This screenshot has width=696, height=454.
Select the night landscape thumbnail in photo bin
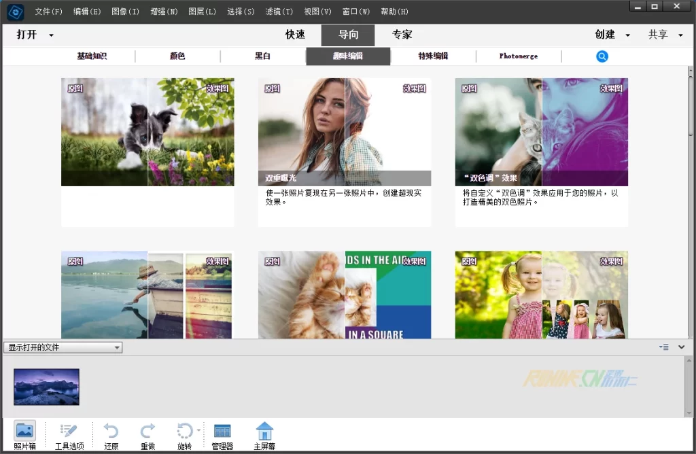pos(46,387)
